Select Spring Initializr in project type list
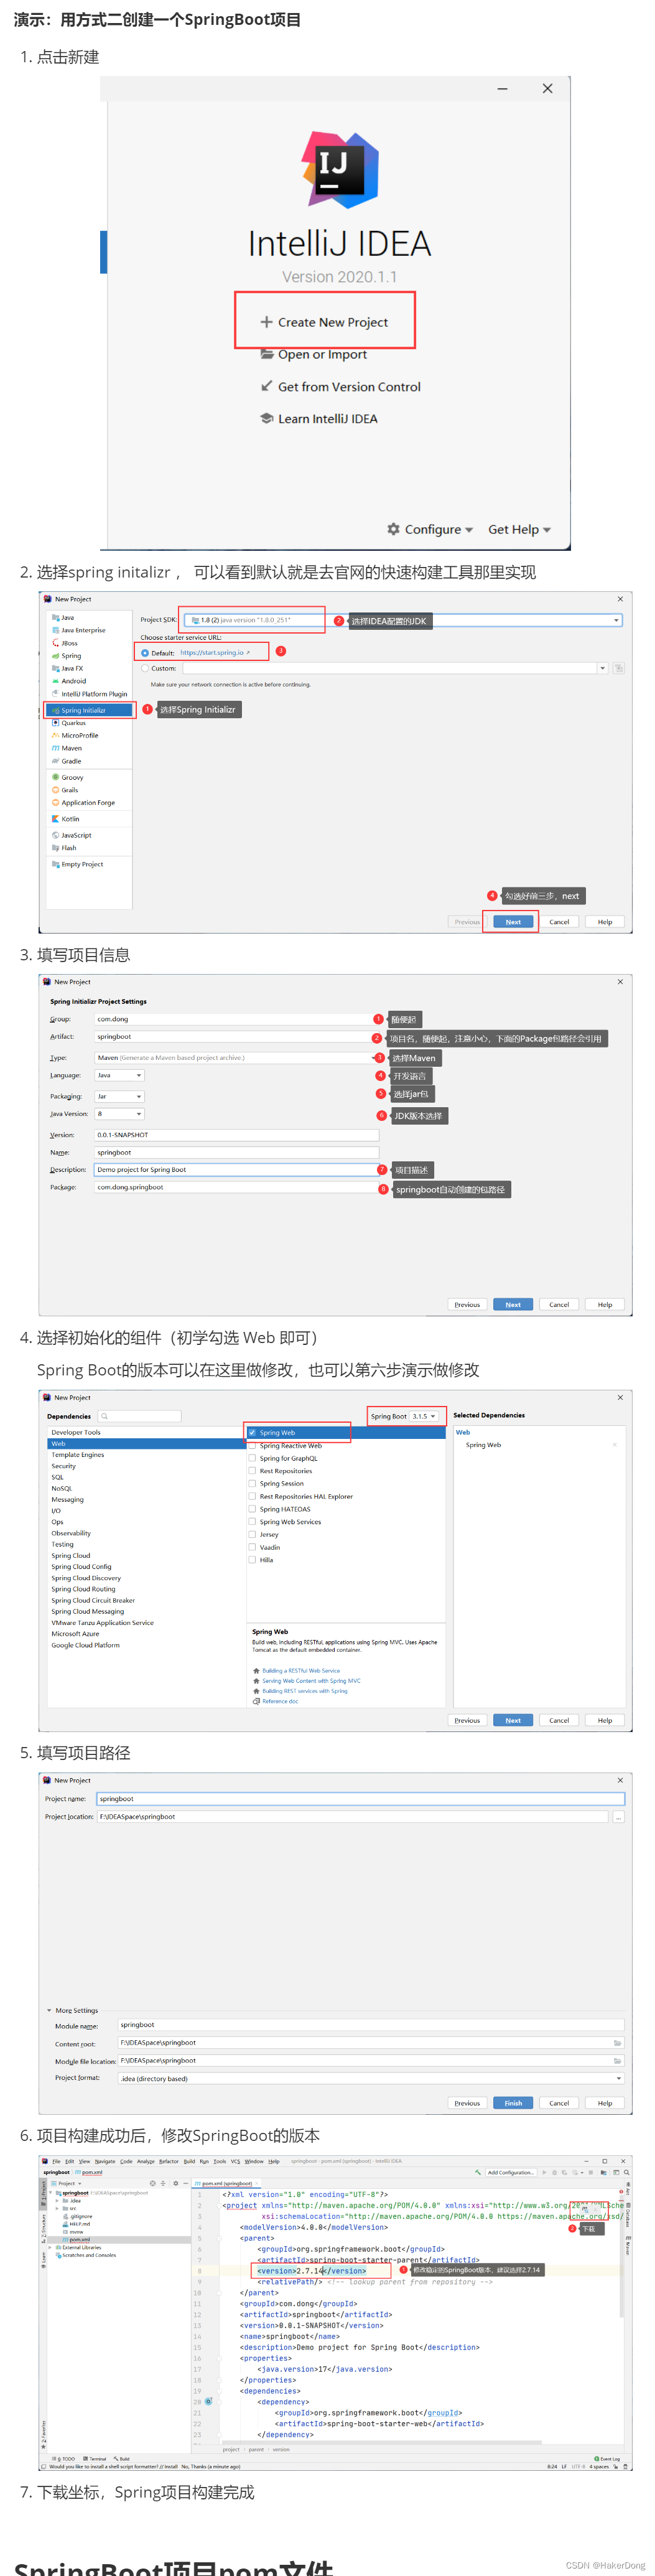The width and height of the screenshot is (655, 2576). coord(89,710)
